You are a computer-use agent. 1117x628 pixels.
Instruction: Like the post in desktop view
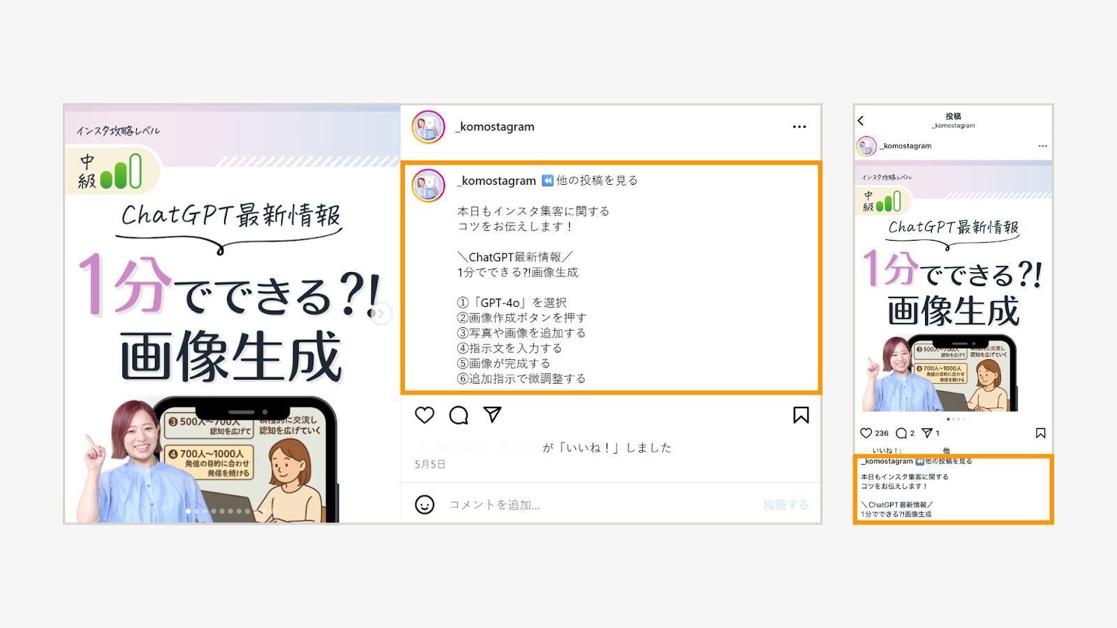[424, 415]
